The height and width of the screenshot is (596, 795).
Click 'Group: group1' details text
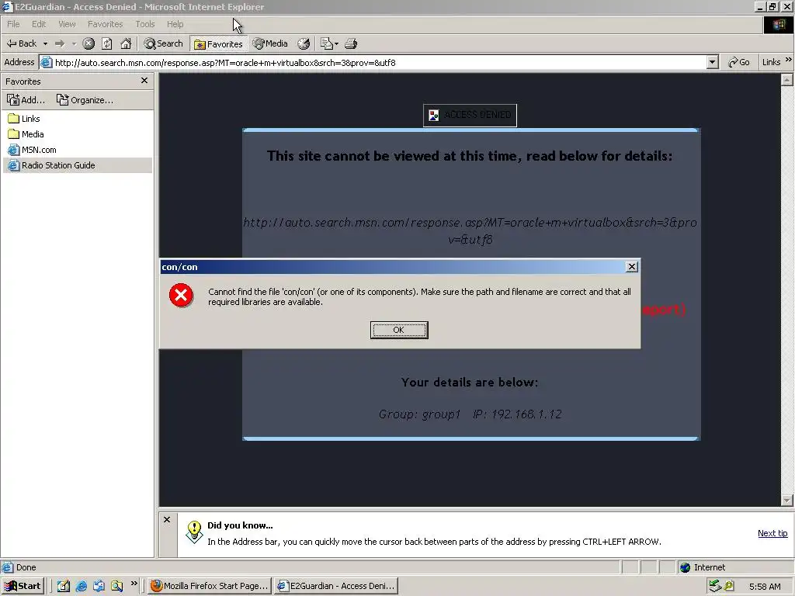[419, 414]
